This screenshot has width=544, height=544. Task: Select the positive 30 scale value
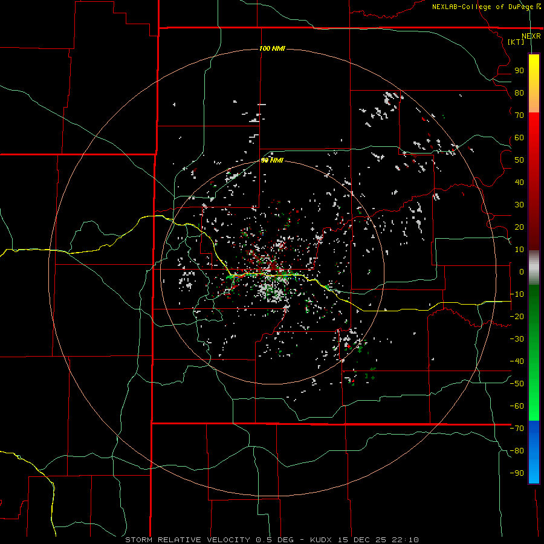[x=519, y=205]
